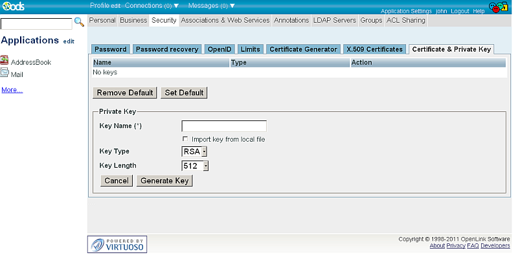518x257 pixels.
Task: Click the Remove Default button
Action: 125,93
